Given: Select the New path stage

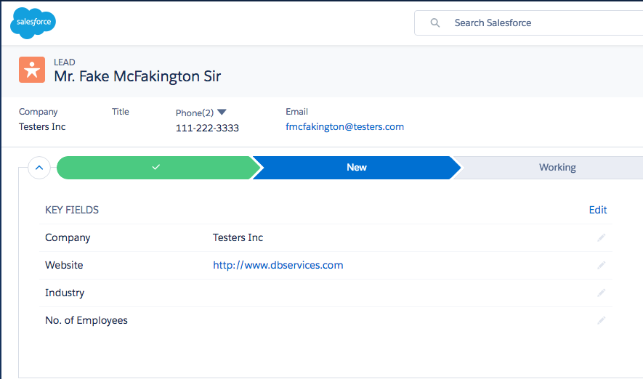Looking at the screenshot, I should click(x=356, y=168).
